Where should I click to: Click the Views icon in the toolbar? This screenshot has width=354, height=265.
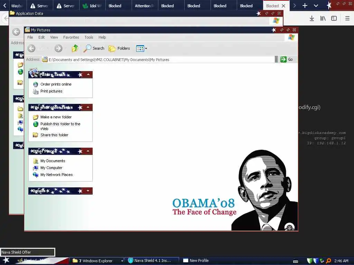point(140,48)
